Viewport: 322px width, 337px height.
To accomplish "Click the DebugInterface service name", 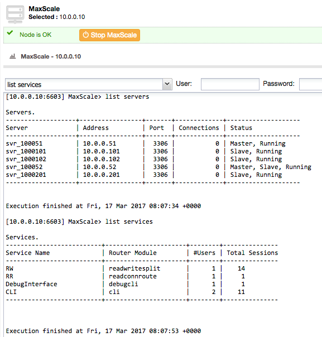I will point(31,284).
